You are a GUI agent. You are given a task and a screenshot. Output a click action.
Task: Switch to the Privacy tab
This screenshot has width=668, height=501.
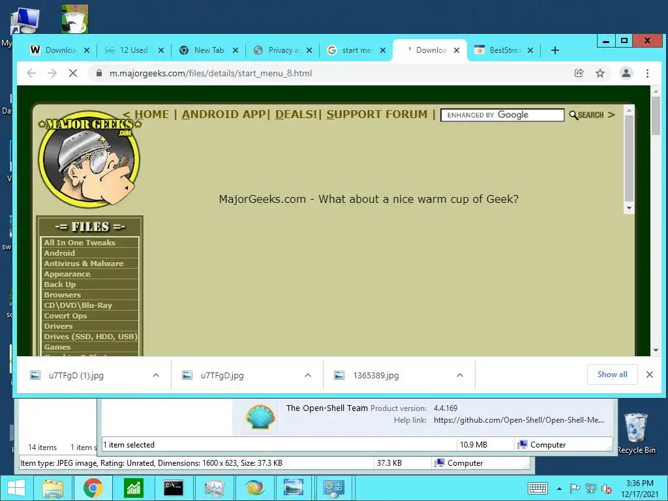(x=282, y=50)
